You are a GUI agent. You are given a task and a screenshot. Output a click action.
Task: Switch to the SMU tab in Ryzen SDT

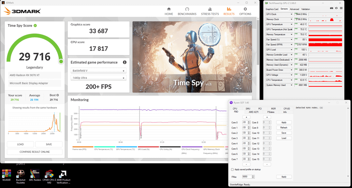[x=248, y=109]
